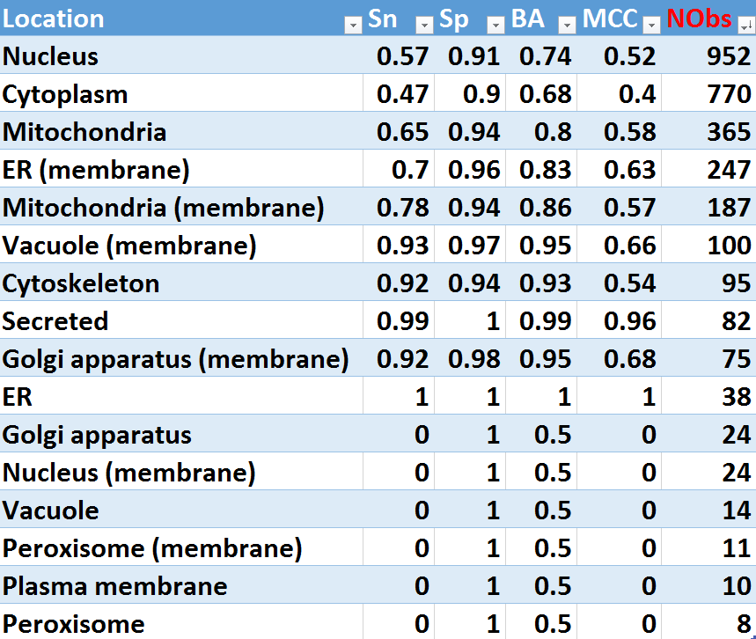Click the Peroxisome (membrane) label cell
The height and width of the screenshot is (639, 756).
click(x=152, y=548)
